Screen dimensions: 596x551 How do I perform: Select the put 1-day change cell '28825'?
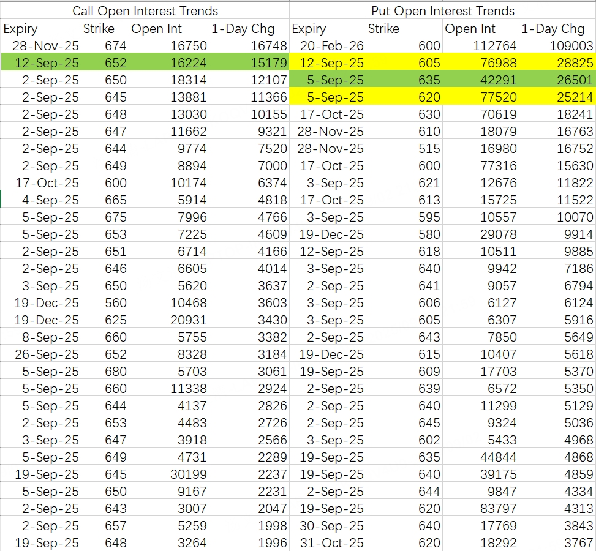557,62
